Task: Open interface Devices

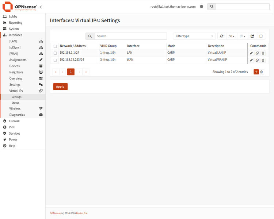Action: [15, 66]
